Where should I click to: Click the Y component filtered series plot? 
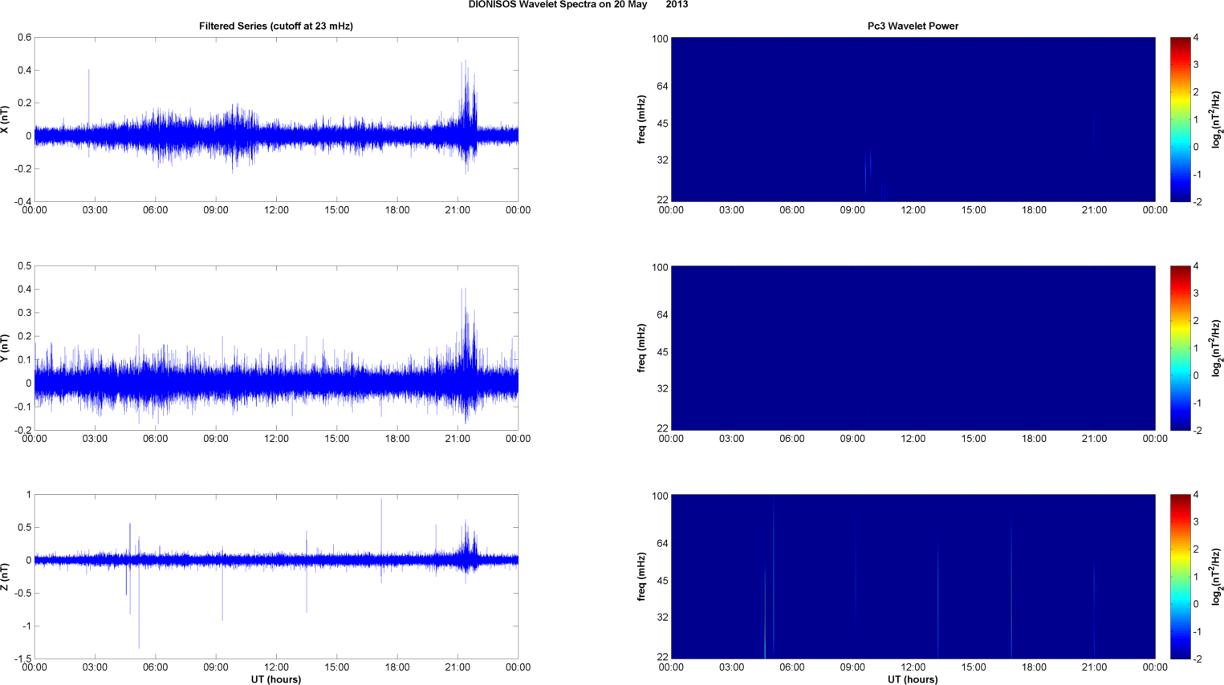[276, 348]
